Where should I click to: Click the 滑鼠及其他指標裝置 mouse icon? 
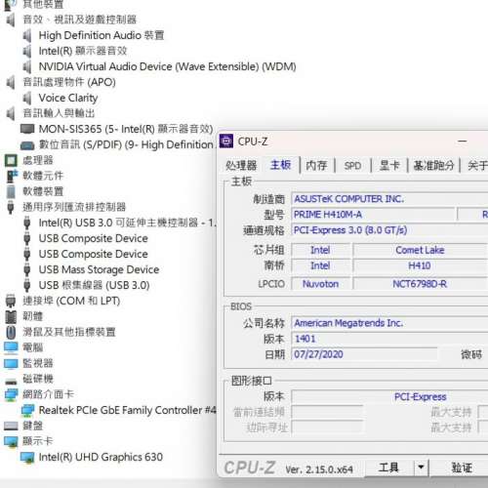click(11, 332)
